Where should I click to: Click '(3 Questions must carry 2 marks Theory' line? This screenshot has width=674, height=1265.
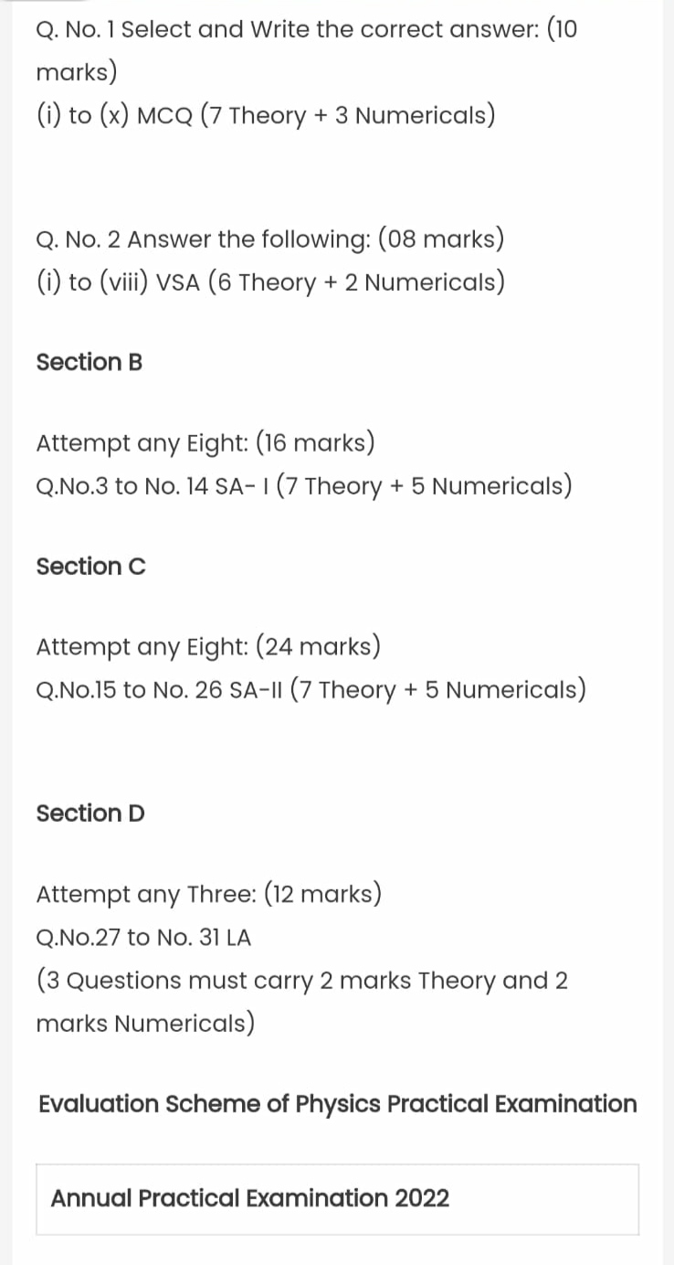pyautogui.click(x=302, y=981)
